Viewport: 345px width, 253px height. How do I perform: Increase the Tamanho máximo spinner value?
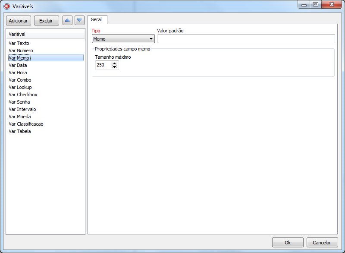point(114,63)
